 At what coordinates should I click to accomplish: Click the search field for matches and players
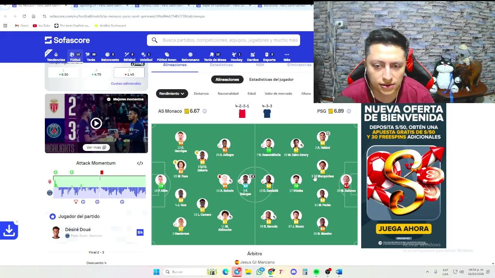point(224,40)
